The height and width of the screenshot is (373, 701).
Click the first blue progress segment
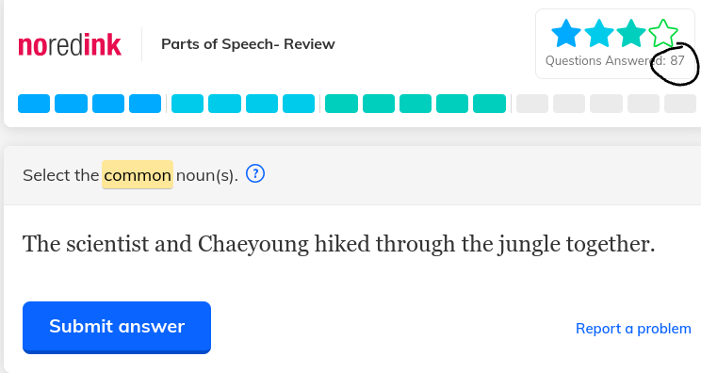tap(34, 104)
